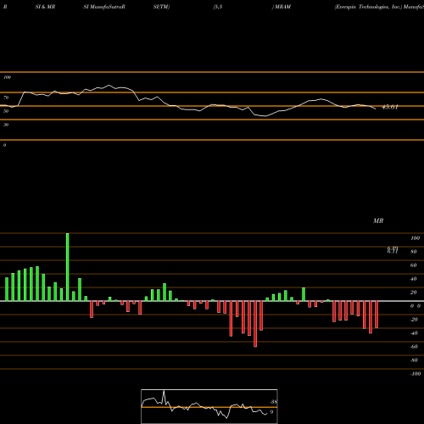The width and height of the screenshot is (424, 424).
Task: Click the '(Everspin Technologies, Inc.)' title text
Action: pyautogui.click(x=368, y=7)
